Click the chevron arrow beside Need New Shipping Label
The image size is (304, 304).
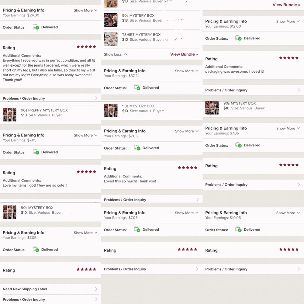tap(96, 289)
